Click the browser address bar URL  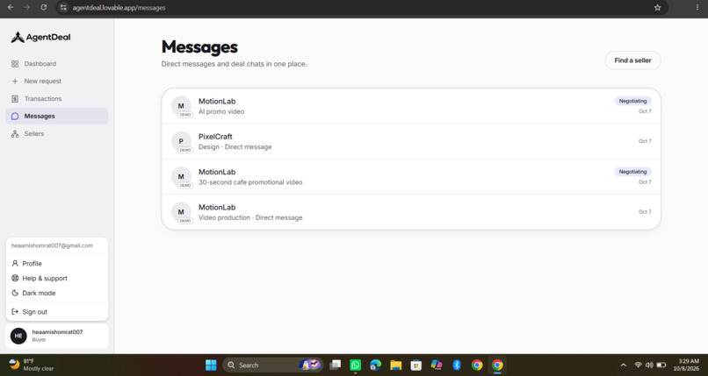119,8
